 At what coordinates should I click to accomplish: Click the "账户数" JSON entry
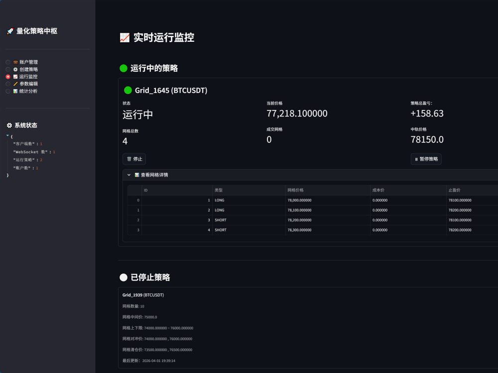(25, 168)
